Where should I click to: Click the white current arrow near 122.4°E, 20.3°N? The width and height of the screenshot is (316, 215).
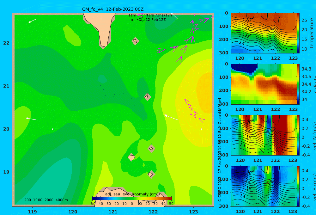[171, 117]
